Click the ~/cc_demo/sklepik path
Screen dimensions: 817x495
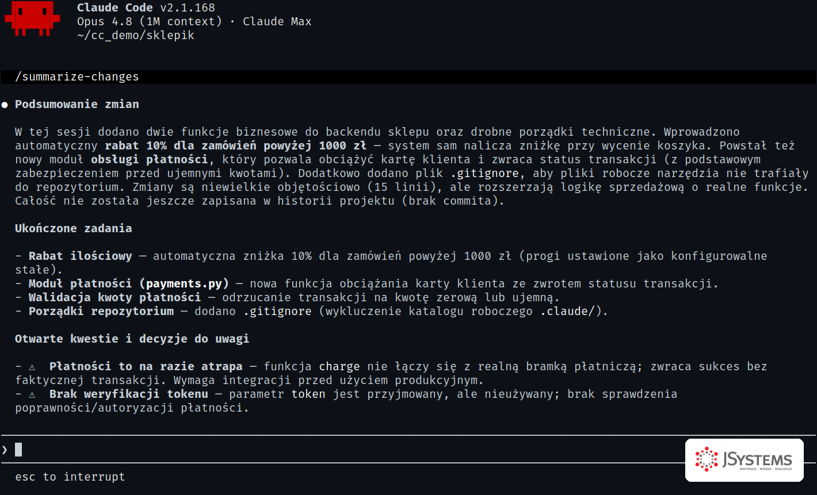tap(136, 36)
